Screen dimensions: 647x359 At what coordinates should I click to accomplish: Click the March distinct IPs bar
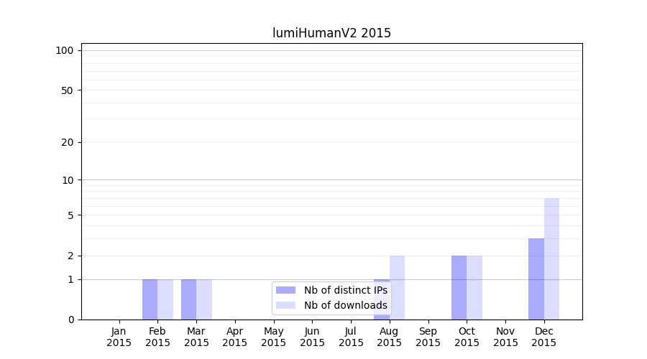click(x=188, y=299)
